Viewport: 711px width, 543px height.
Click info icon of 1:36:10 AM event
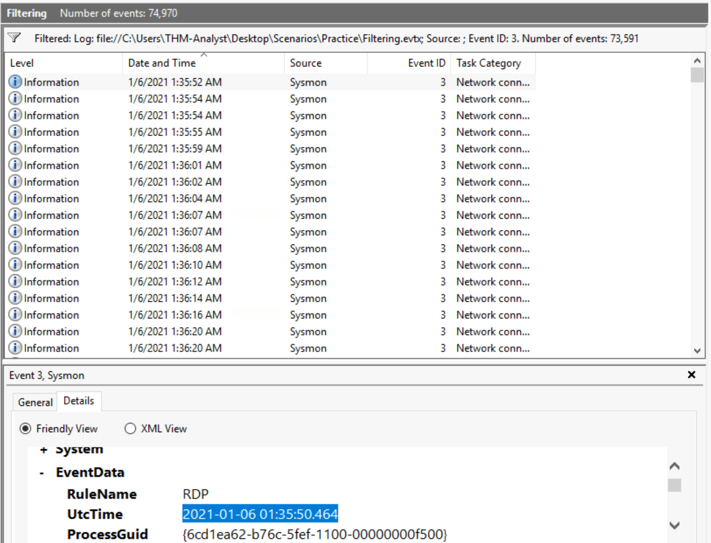pyautogui.click(x=15, y=265)
